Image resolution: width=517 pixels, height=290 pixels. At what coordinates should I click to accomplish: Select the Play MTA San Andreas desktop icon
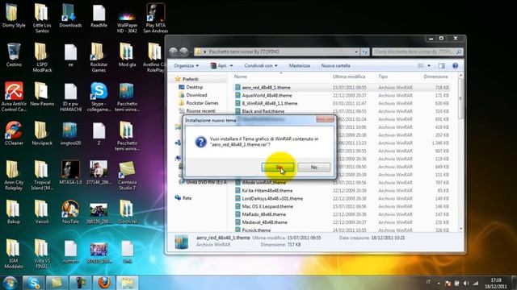tap(156, 18)
